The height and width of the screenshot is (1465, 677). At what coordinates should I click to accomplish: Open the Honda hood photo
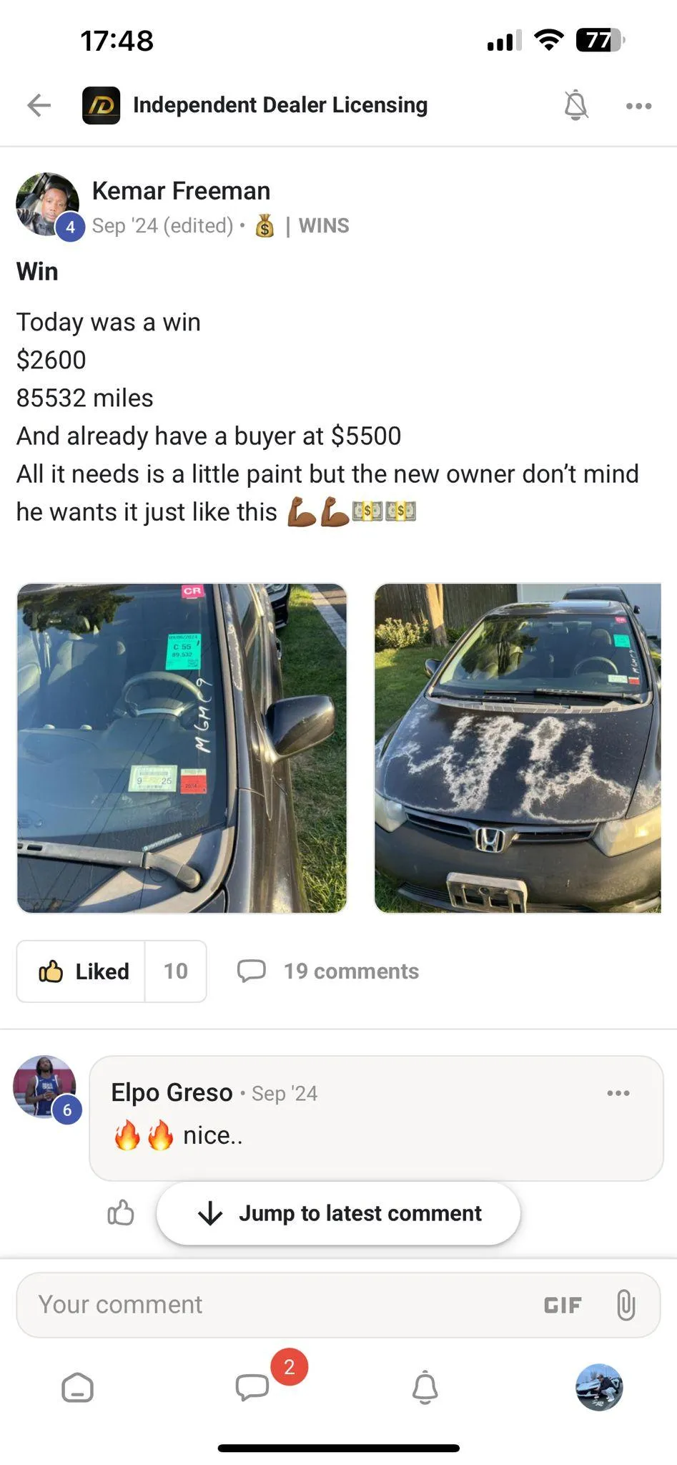pos(518,748)
